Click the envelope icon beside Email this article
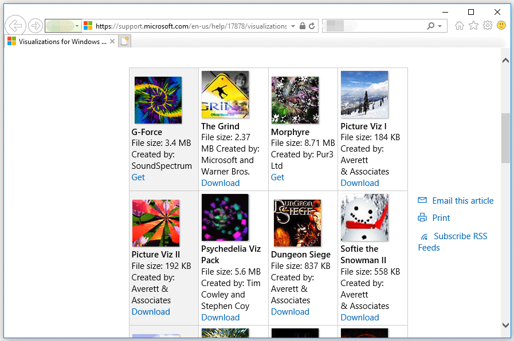 [x=423, y=200]
